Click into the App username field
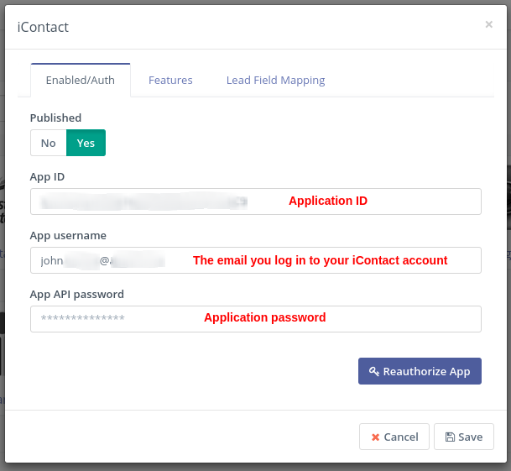 [x=255, y=260]
